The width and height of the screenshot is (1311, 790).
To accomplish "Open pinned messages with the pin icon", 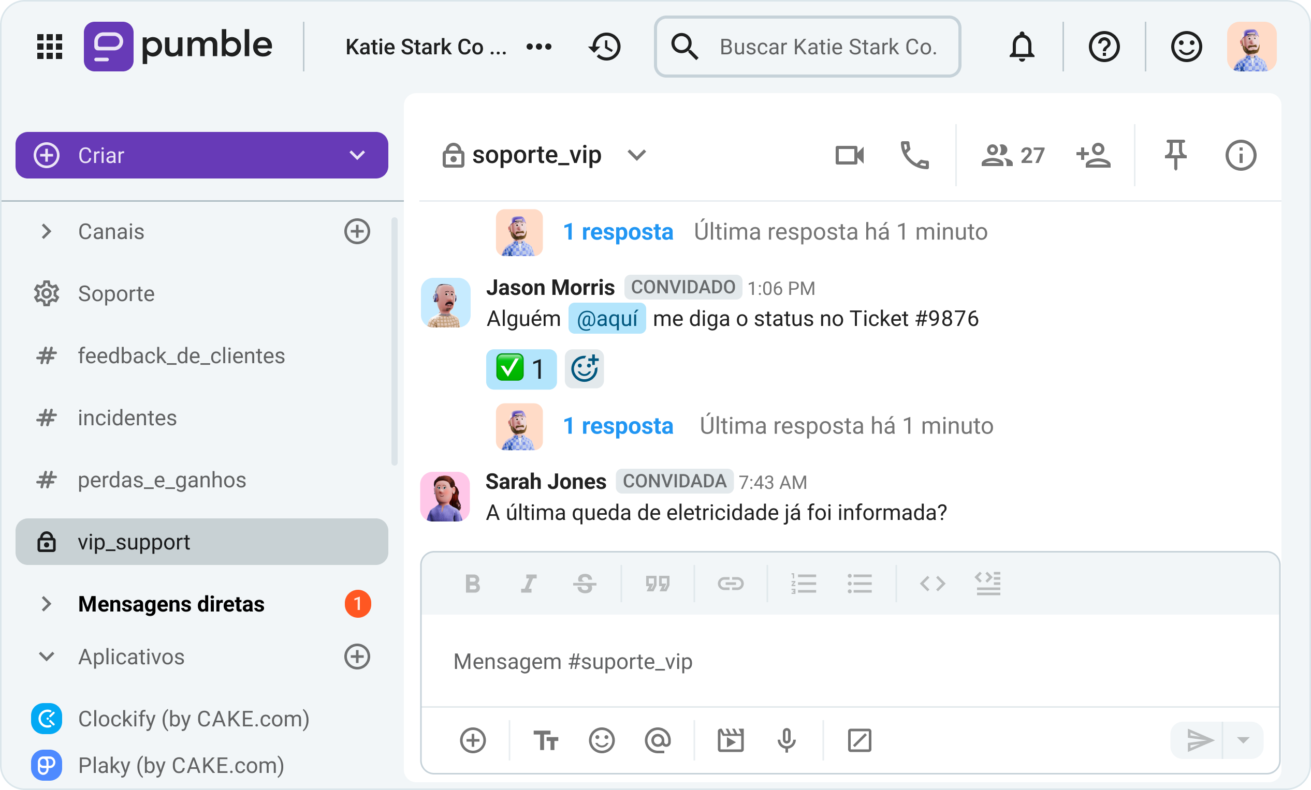I will (x=1175, y=155).
